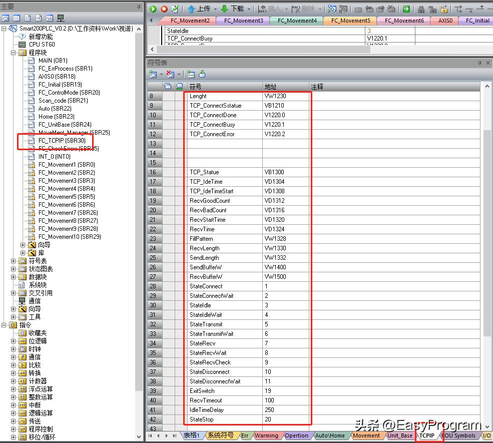Click the orange Stop PLC icon

pyautogui.click(x=164, y=9)
